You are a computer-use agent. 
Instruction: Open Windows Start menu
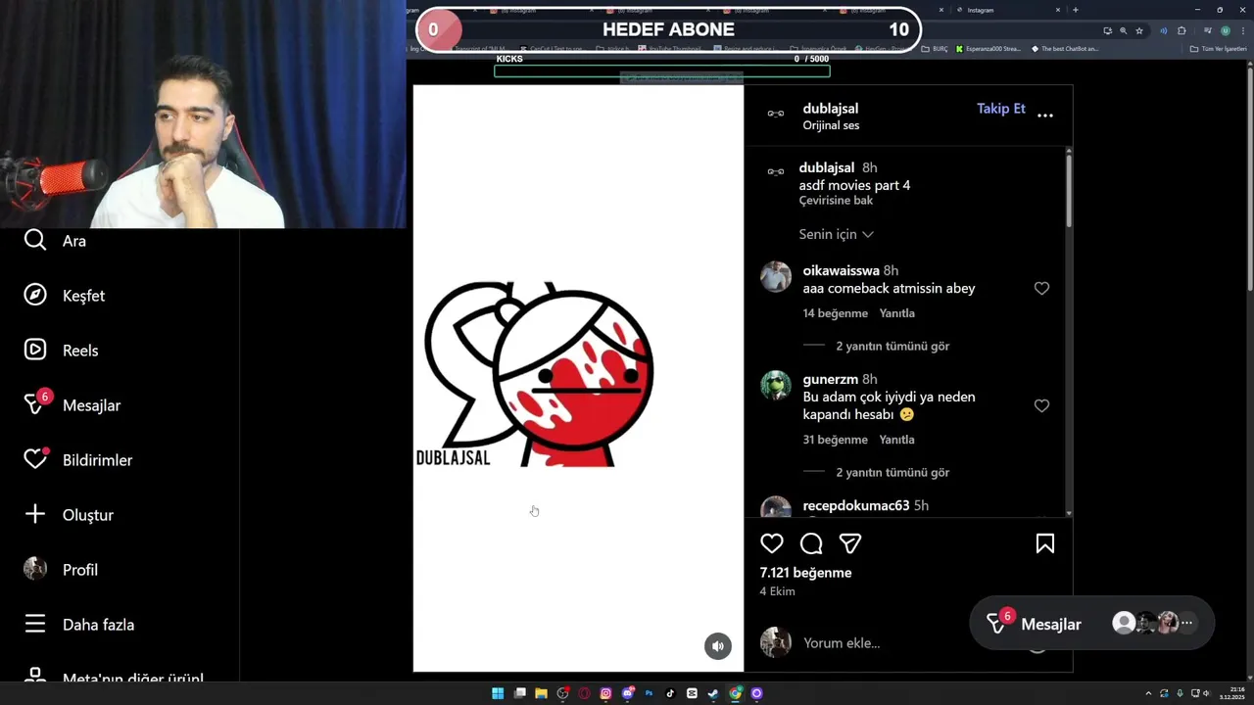click(x=498, y=693)
